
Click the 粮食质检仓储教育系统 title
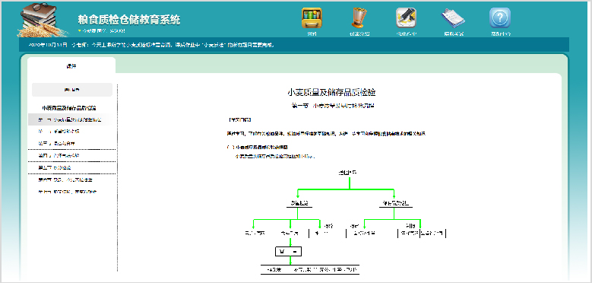coord(128,20)
